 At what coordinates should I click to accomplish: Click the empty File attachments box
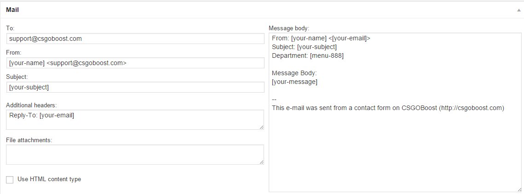click(135, 155)
